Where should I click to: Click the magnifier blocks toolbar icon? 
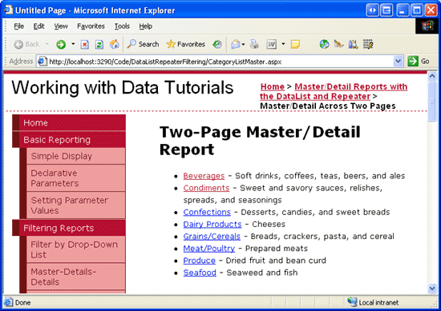354,44
